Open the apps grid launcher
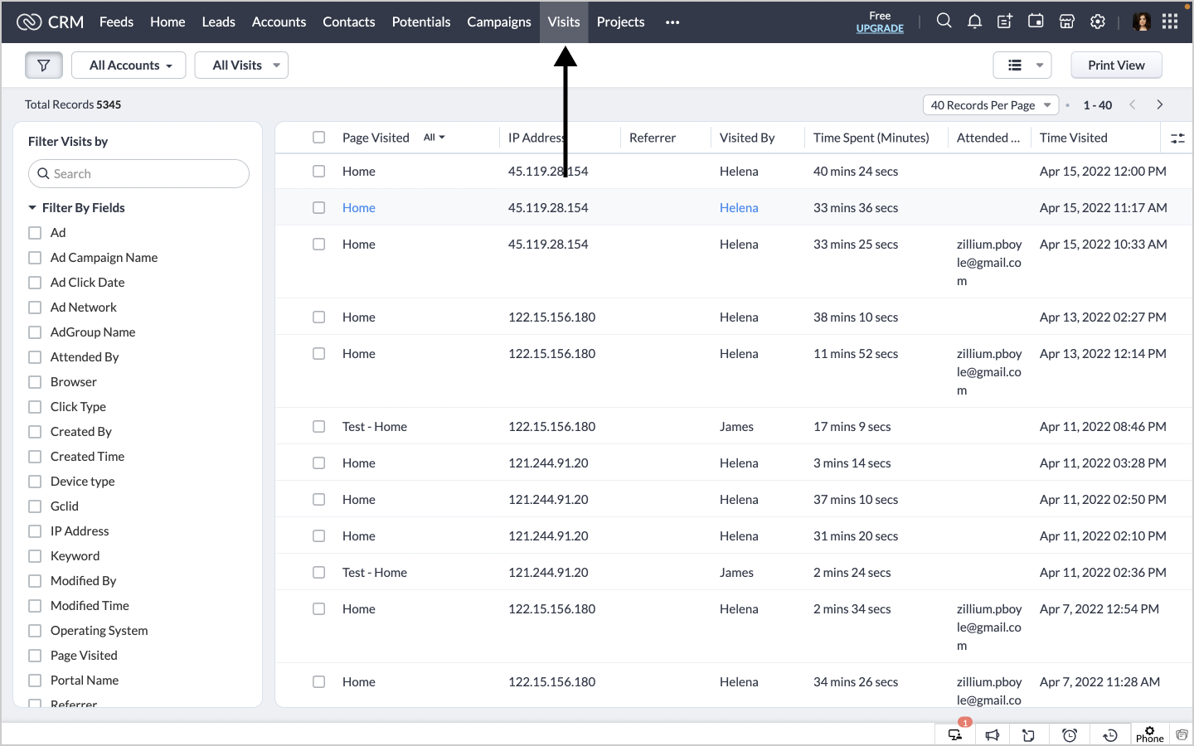1194x746 pixels. 1170,22
